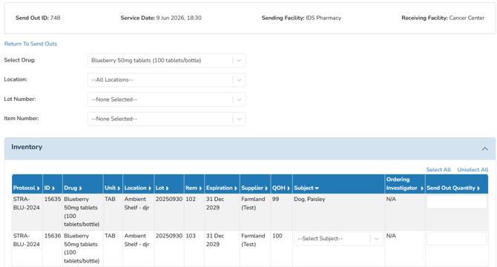The width and height of the screenshot is (497, 267).
Task: Click Send Out Quantity field for item 102
Action: 456,202
